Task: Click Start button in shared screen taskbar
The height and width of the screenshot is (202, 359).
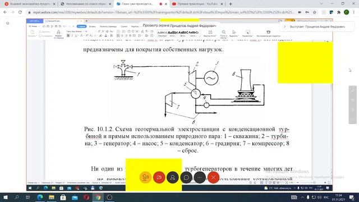Action: coord(30,188)
